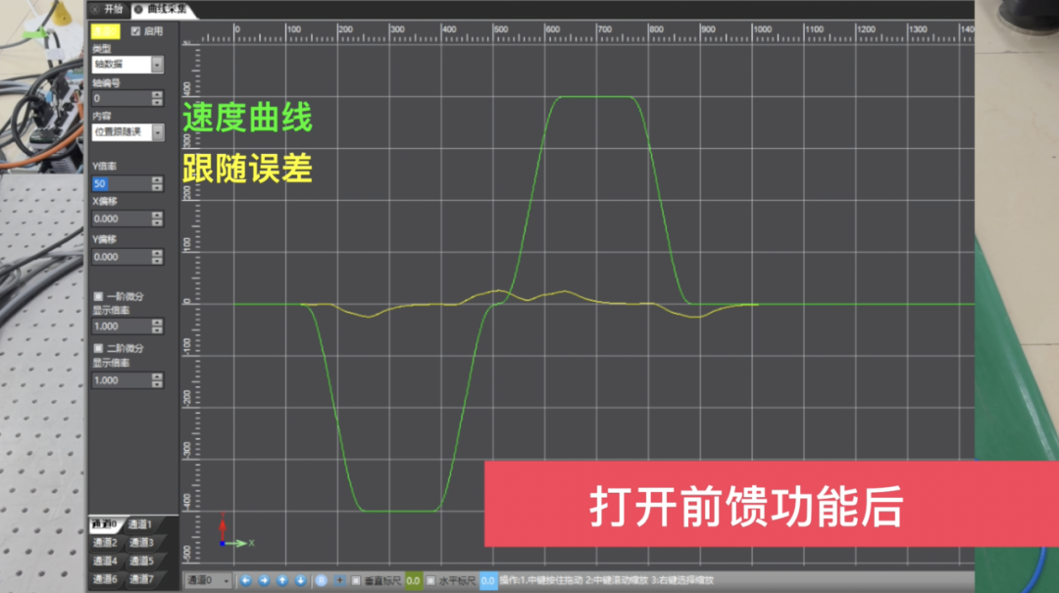The height and width of the screenshot is (593, 1059).
Task: Click the yellow channel color swatch
Action: coord(106,30)
